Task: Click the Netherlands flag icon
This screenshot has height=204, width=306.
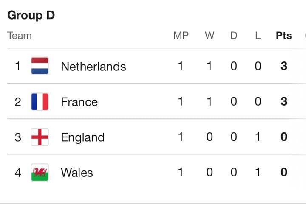Action: tap(40, 66)
